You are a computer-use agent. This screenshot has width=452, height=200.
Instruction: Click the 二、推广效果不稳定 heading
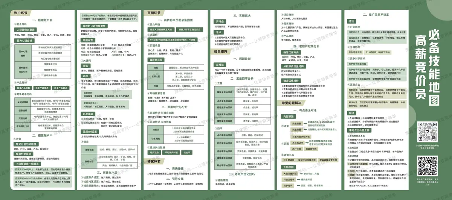(x=377, y=15)
